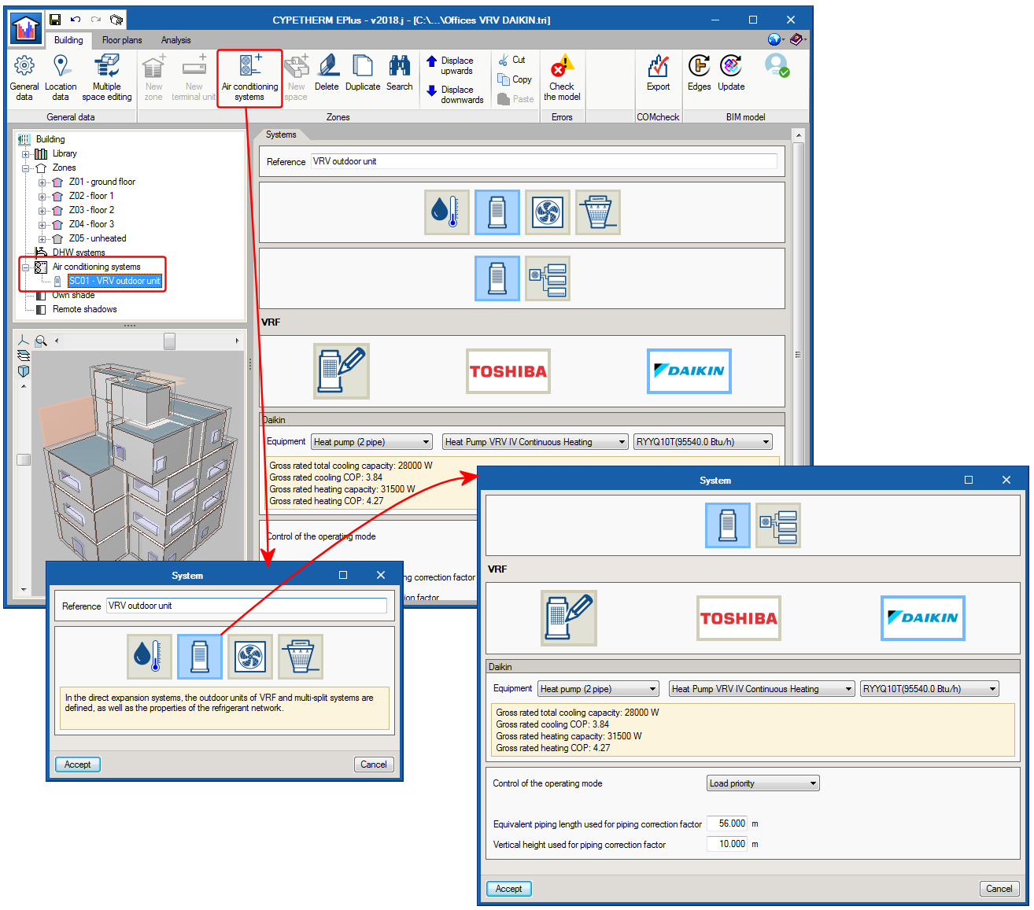Select Daikin manufacturer in System dialog

pyautogui.click(x=922, y=618)
